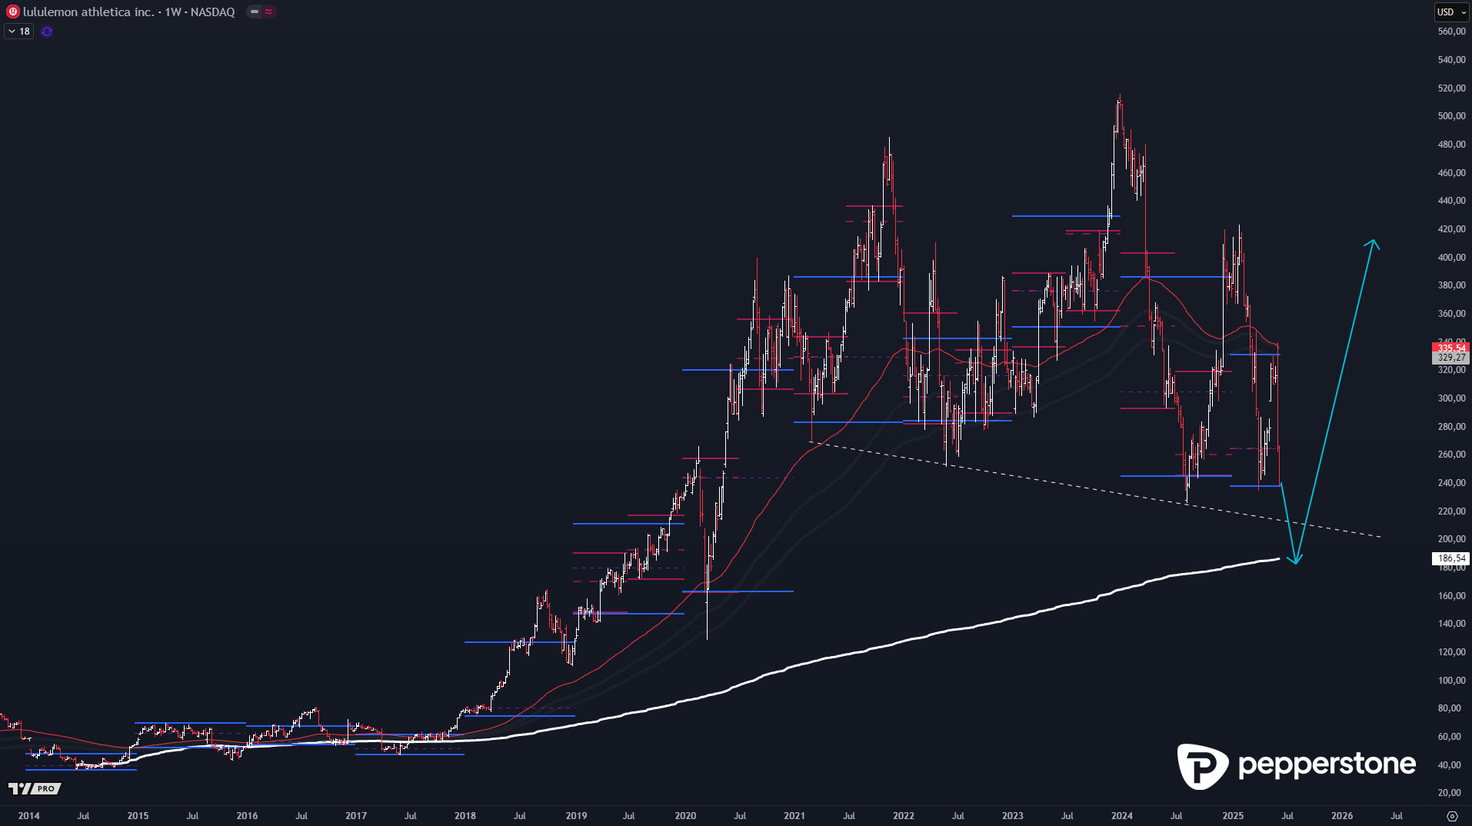Click the 2024 label on time axis

click(x=1122, y=816)
